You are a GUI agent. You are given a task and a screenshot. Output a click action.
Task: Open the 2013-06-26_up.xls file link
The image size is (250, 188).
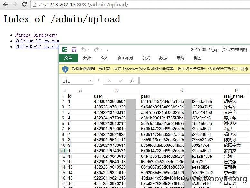37,41
